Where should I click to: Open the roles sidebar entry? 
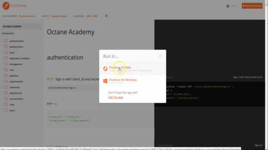coord(12,105)
